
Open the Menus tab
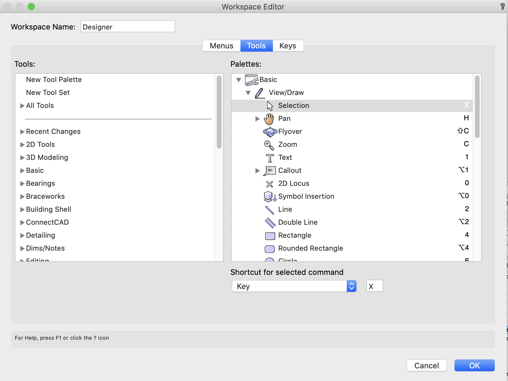[x=221, y=46]
